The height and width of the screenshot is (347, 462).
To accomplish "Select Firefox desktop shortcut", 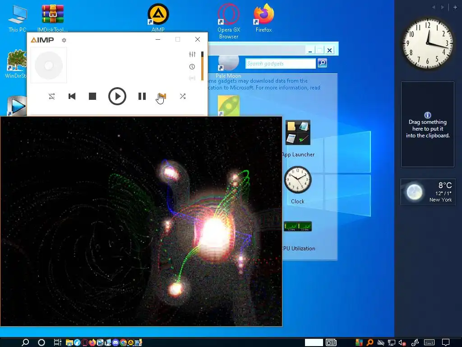I will point(263,18).
